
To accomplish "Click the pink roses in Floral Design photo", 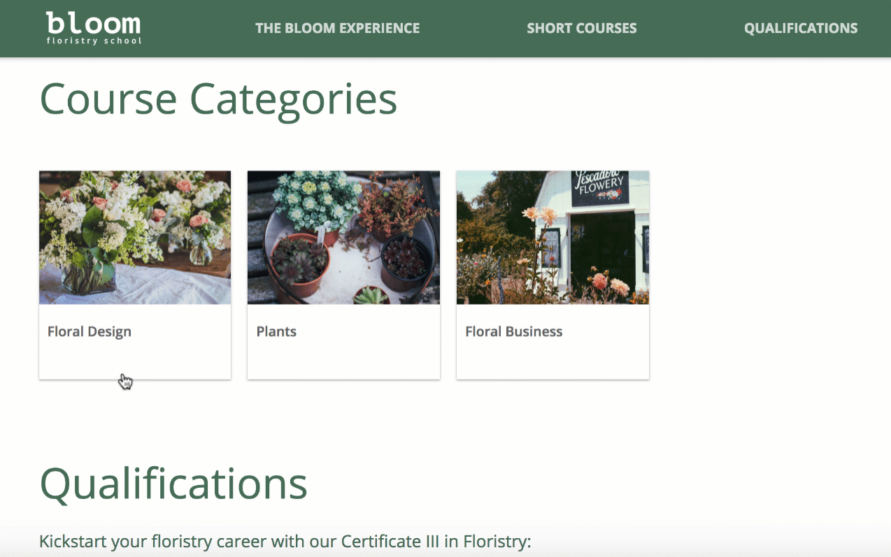I will click(x=184, y=186).
